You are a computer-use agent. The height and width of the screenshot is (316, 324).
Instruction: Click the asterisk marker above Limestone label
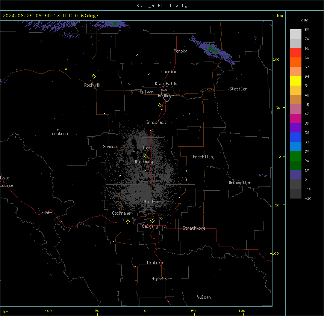[58, 130]
